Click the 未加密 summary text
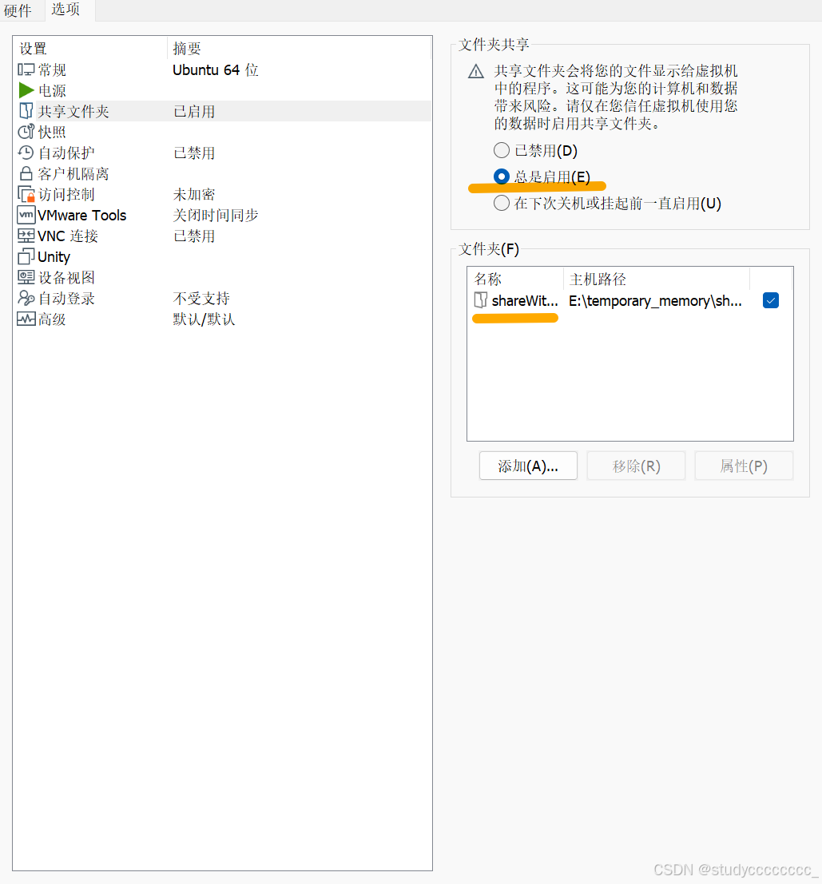This screenshot has height=884, width=822. [x=194, y=195]
